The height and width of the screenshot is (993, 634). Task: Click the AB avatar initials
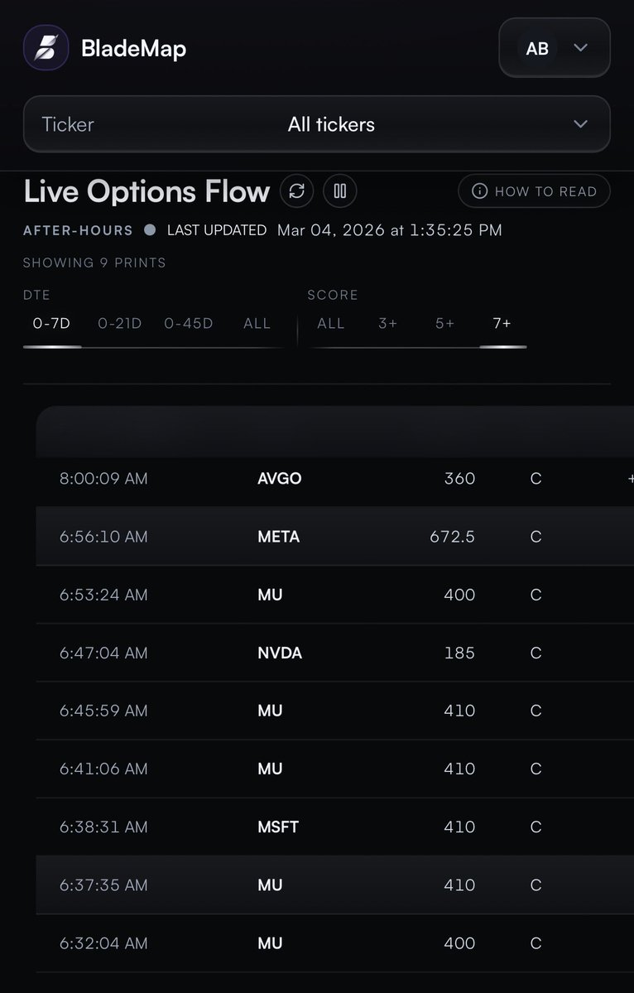537,48
